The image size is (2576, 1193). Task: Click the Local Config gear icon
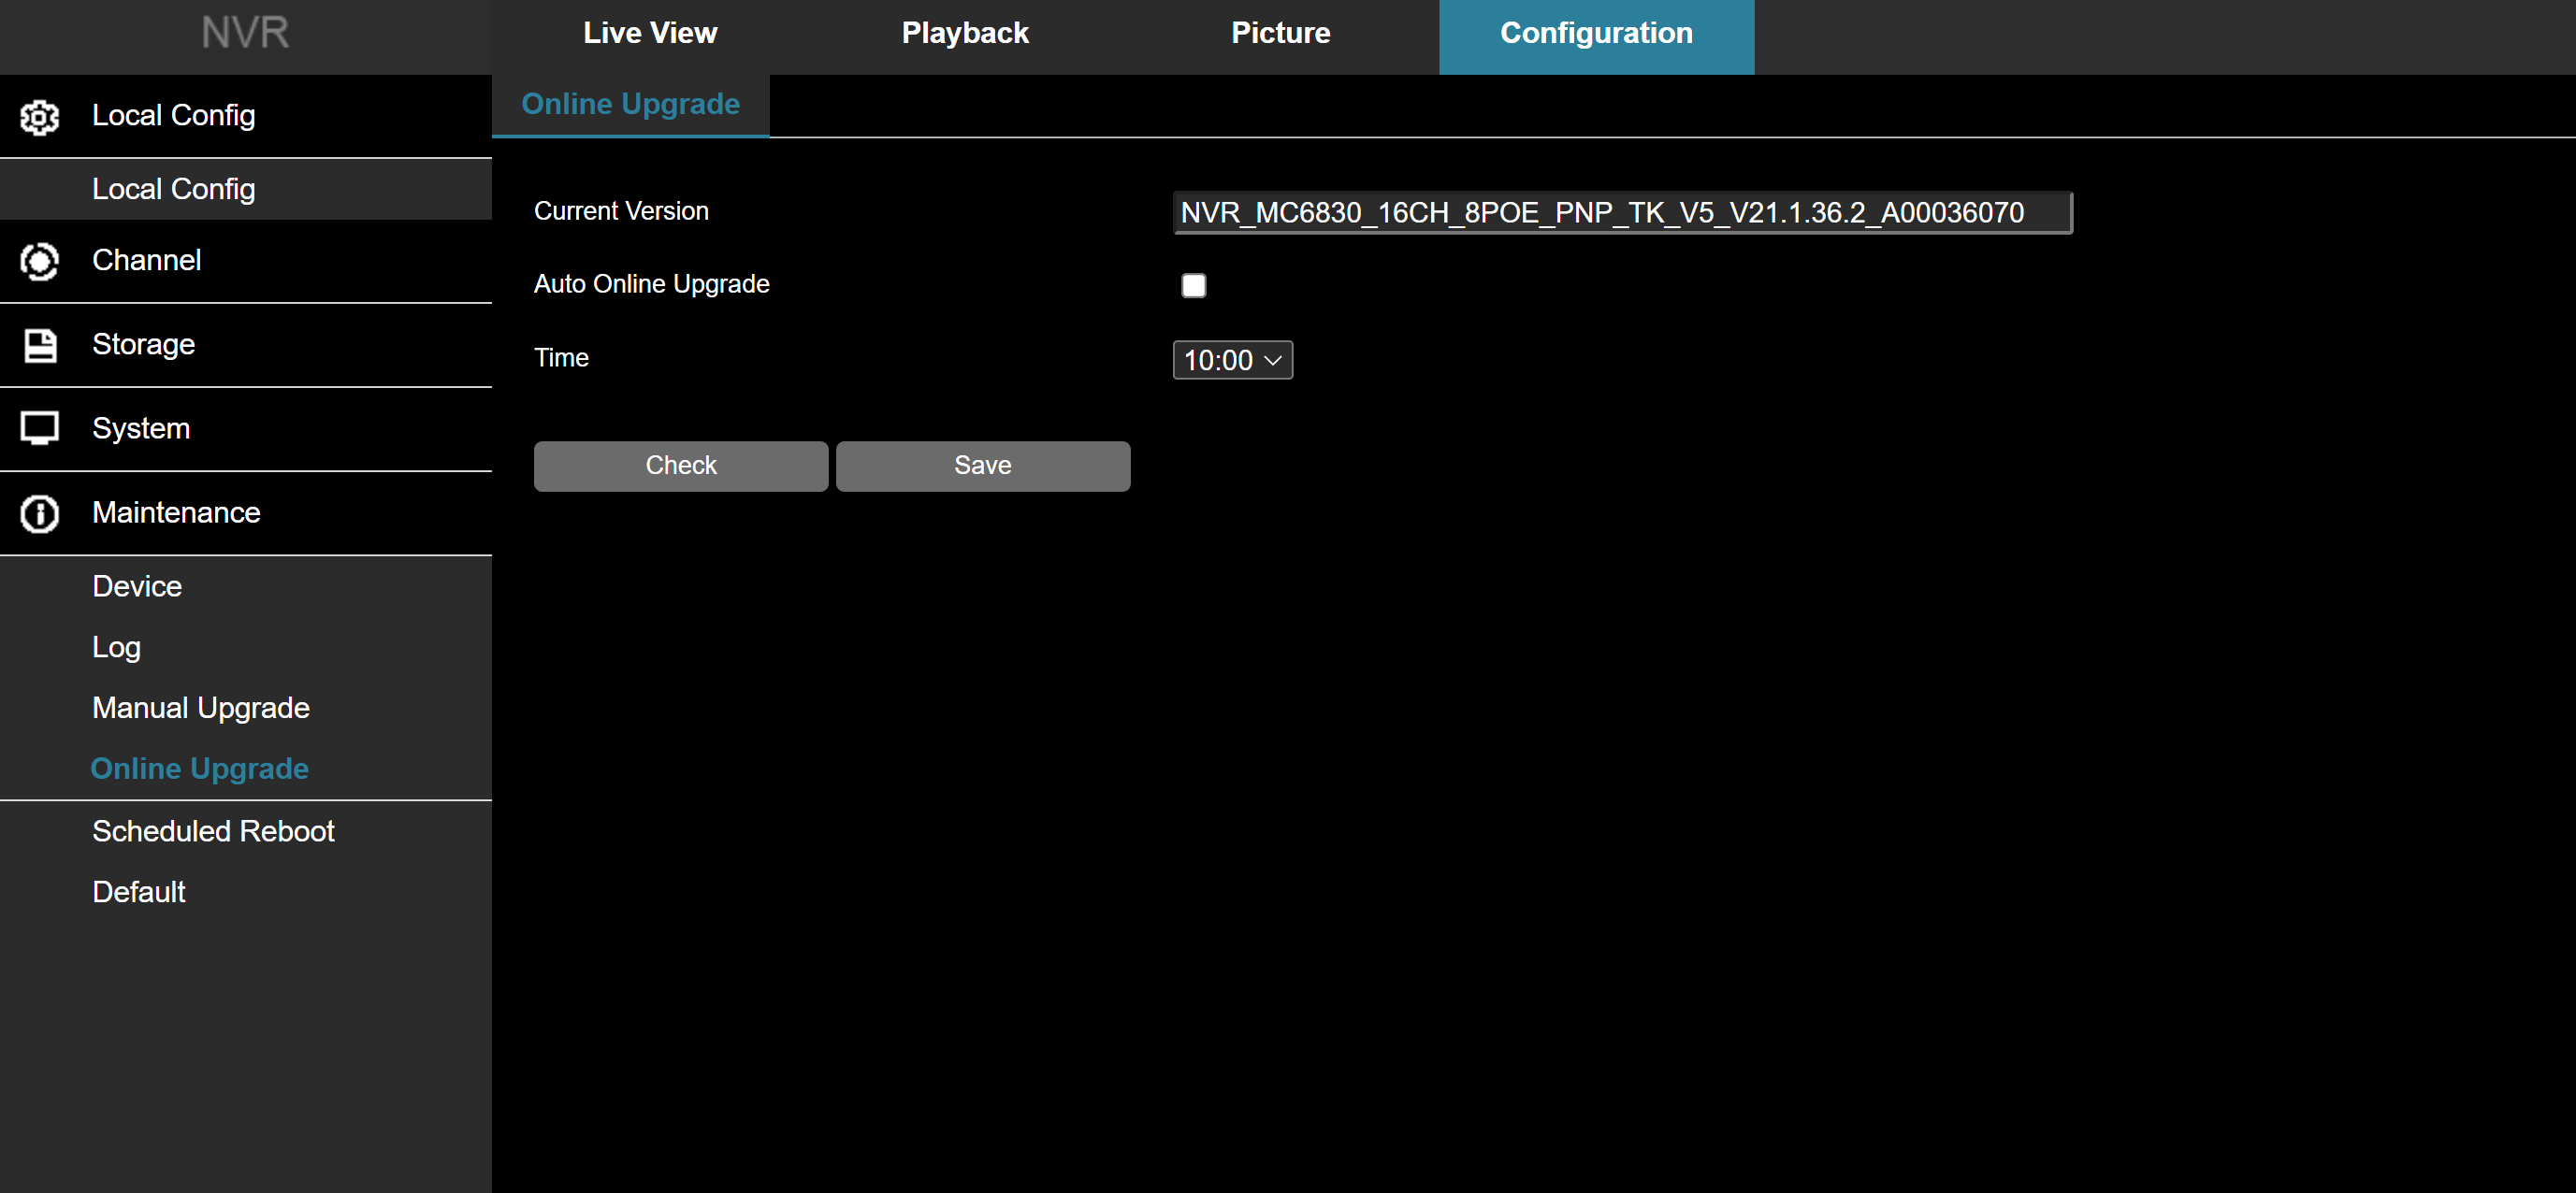click(40, 117)
